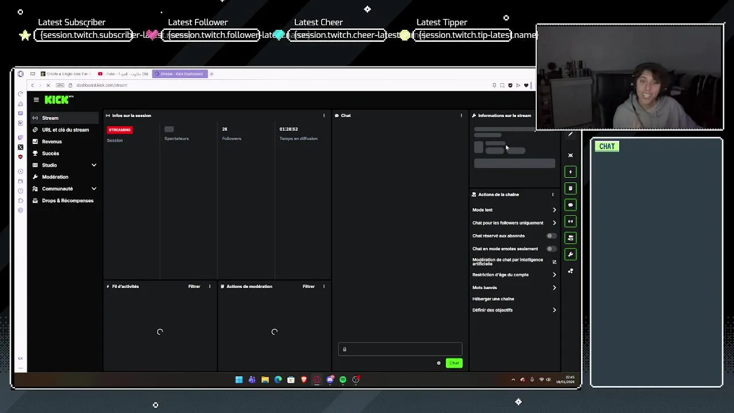The height and width of the screenshot is (413, 734).
Task: Open chat settings gear icon
Action: pos(439,363)
